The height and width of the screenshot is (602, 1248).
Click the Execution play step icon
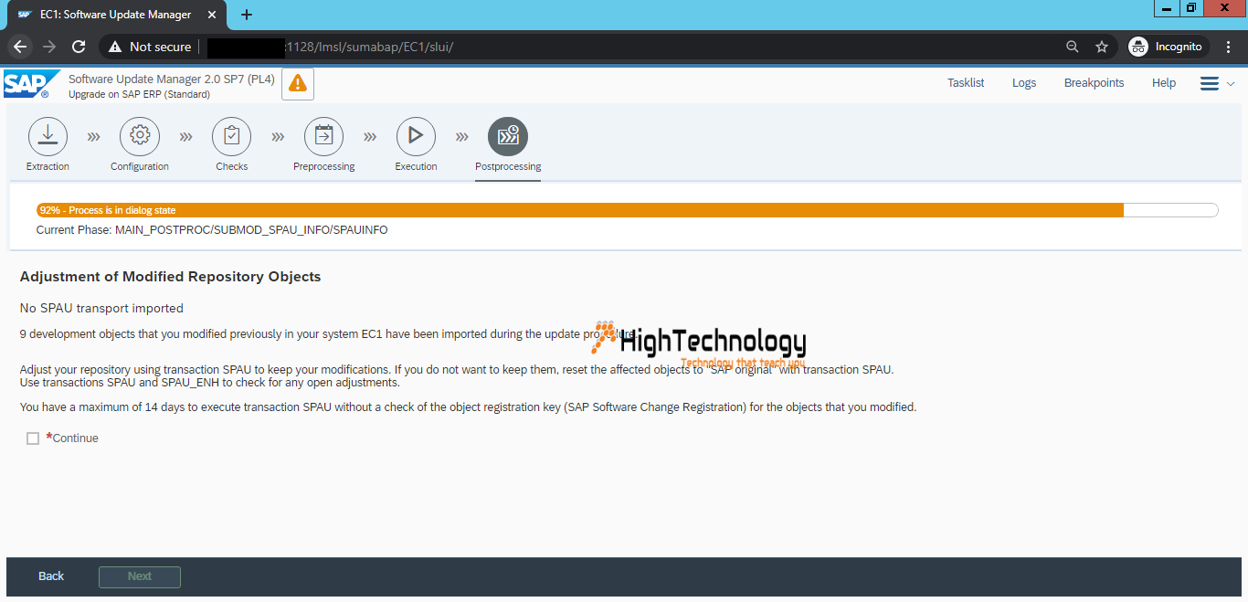[416, 136]
